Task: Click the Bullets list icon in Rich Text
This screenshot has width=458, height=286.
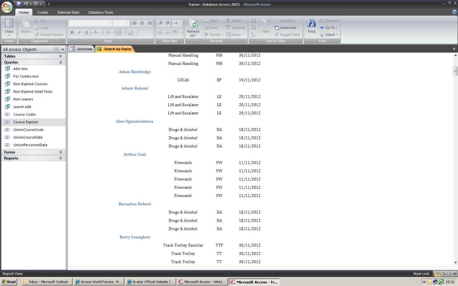Action: click(167, 32)
